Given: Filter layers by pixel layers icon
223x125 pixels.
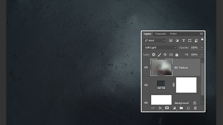Looking at the screenshot, I should pyautogui.click(x=171, y=41).
